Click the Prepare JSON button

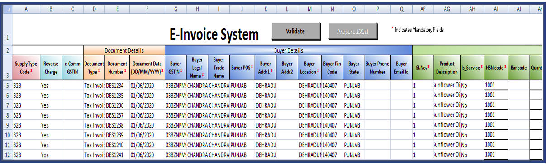(x=353, y=32)
